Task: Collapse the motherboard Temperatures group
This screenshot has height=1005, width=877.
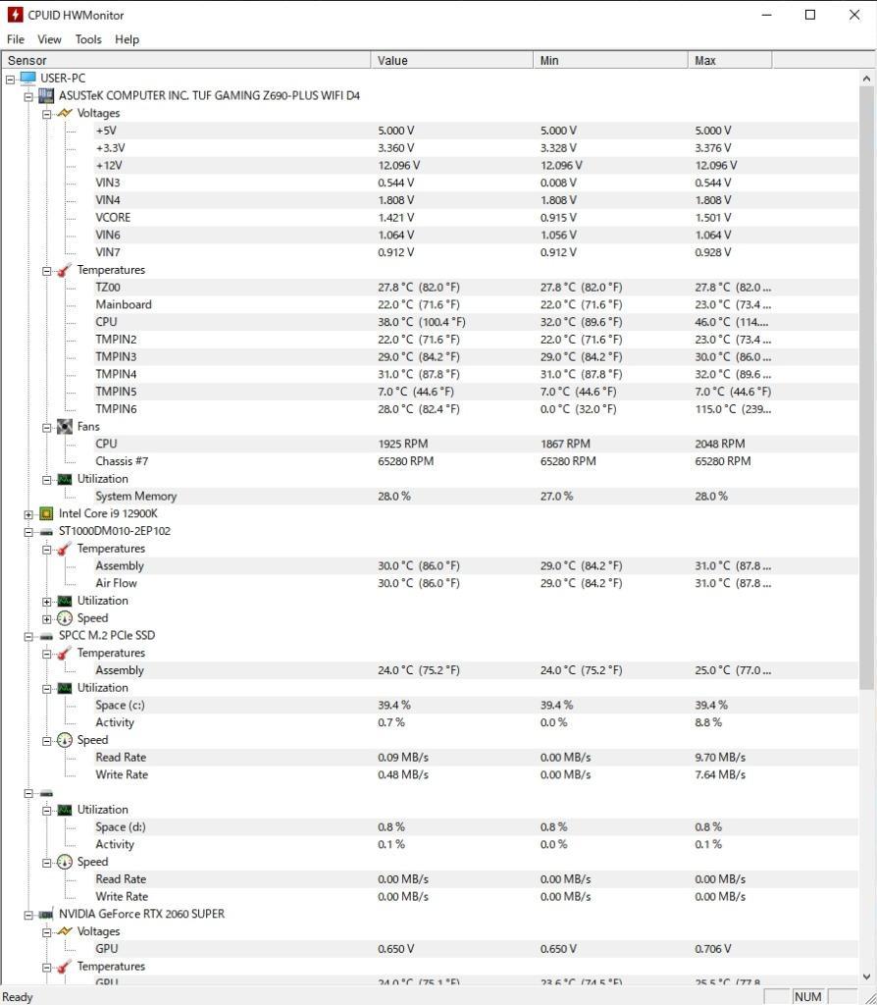Action: (47, 271)
